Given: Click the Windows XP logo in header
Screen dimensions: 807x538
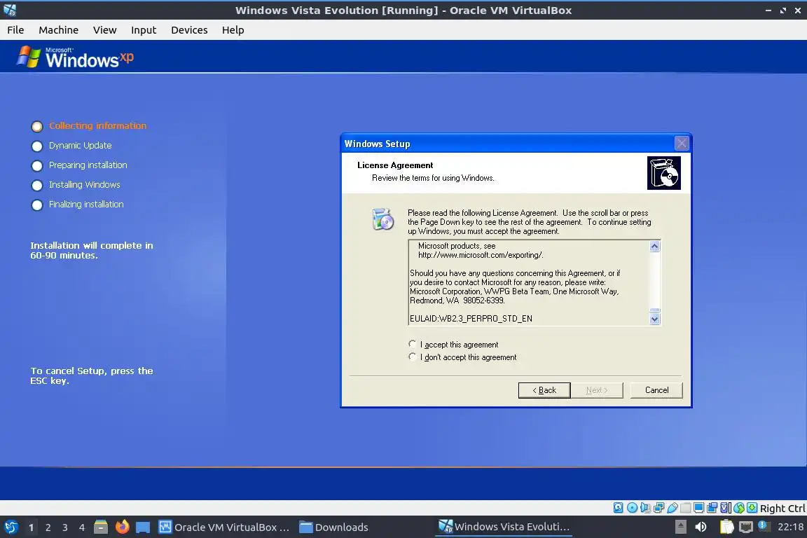Looking at the screenshot, I should (x=75, y=57).
